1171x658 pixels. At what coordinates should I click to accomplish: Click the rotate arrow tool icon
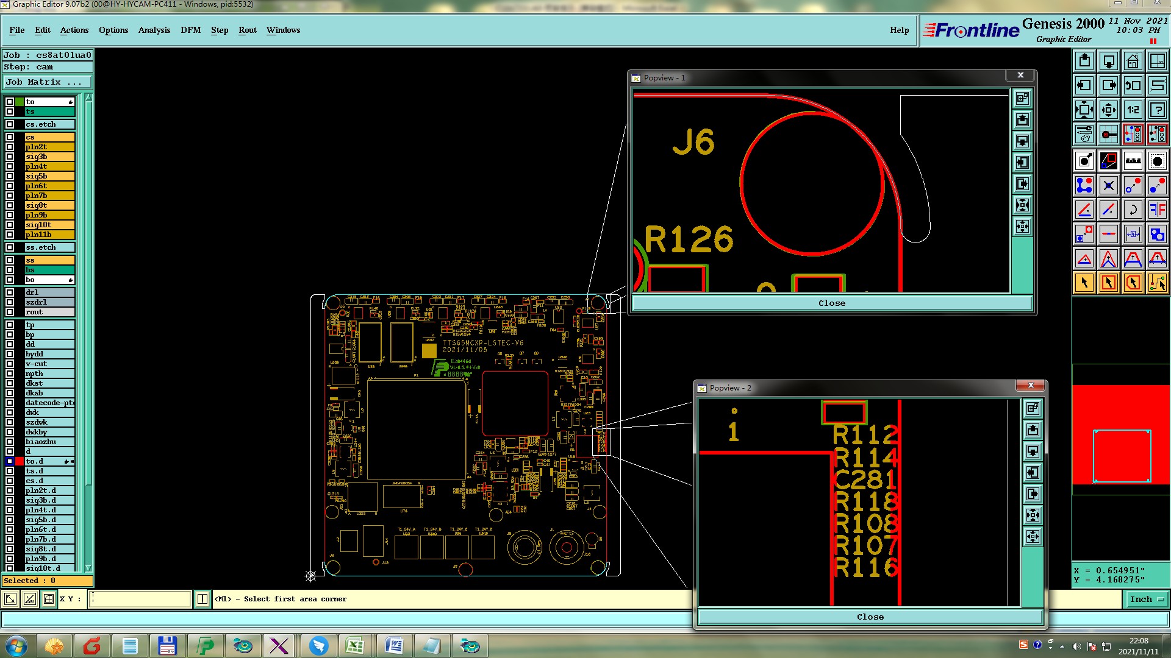tap(1133, 210)
